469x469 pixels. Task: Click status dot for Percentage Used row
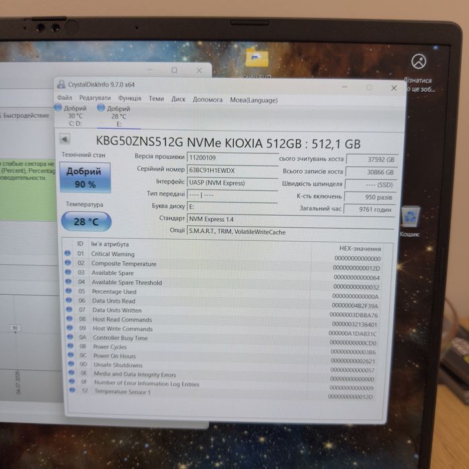tap(69, 291)
